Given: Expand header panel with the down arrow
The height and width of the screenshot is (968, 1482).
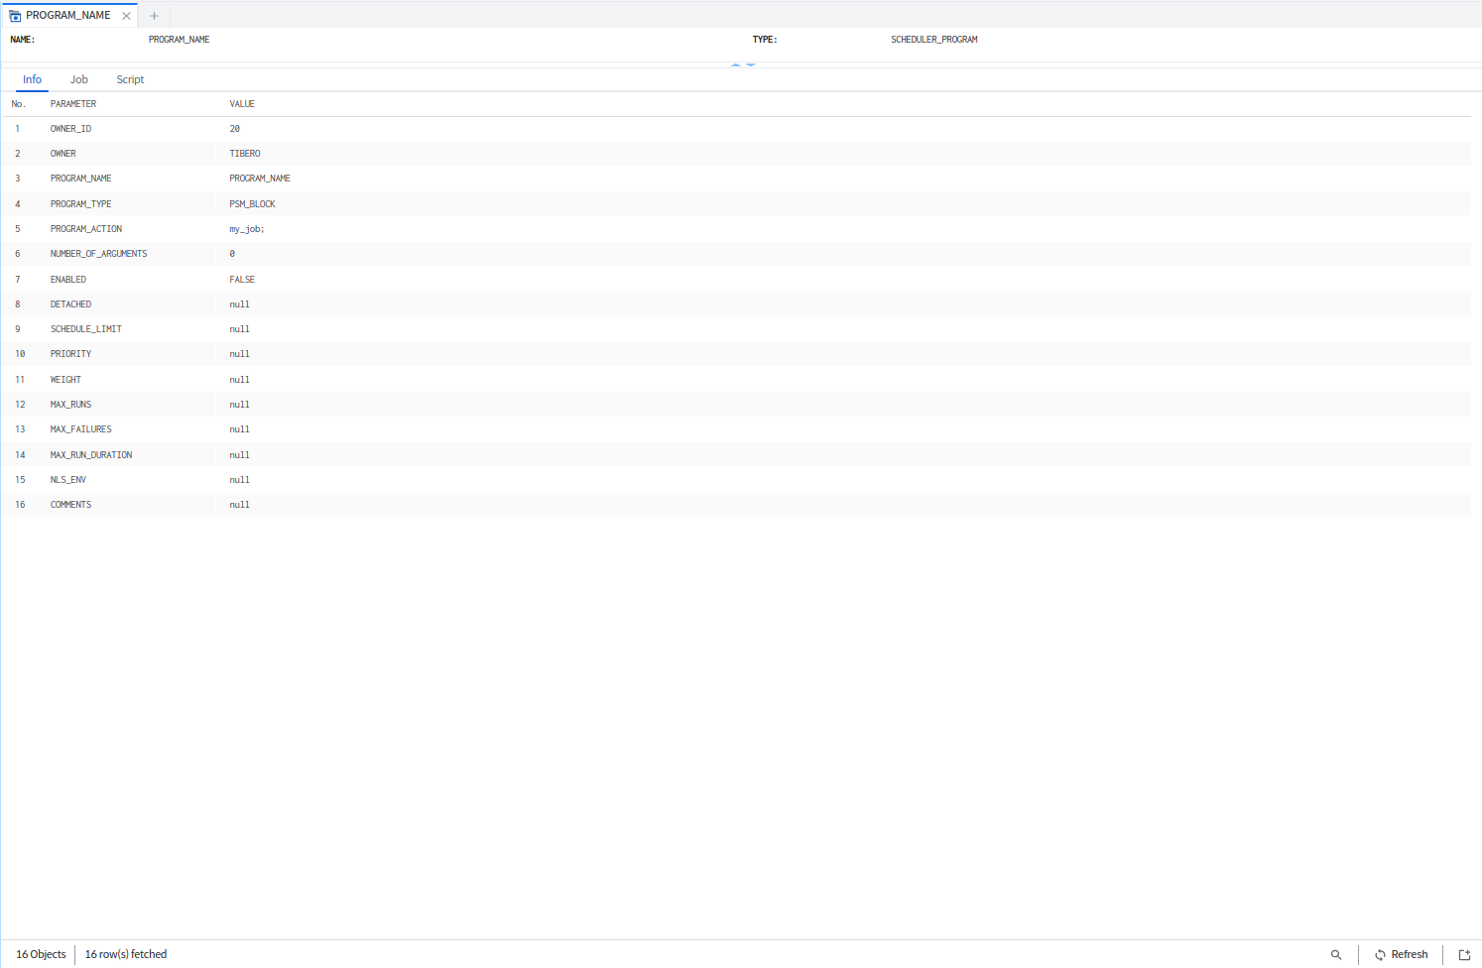Looking at the screenshot, I should pos(751,64).
